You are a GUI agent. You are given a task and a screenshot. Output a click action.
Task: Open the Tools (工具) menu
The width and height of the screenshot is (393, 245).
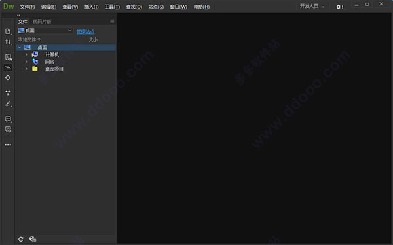point(112,7)
